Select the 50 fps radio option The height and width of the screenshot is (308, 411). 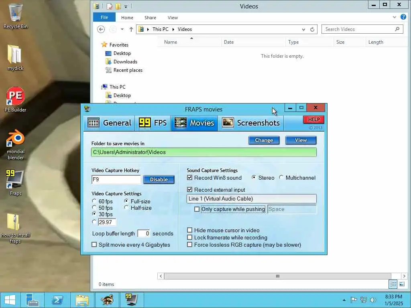click(94, 207)
